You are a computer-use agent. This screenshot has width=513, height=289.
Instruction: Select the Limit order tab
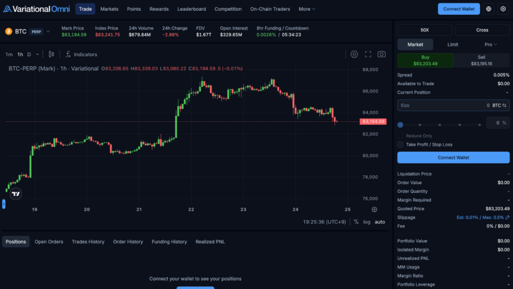tap(453, 44)
